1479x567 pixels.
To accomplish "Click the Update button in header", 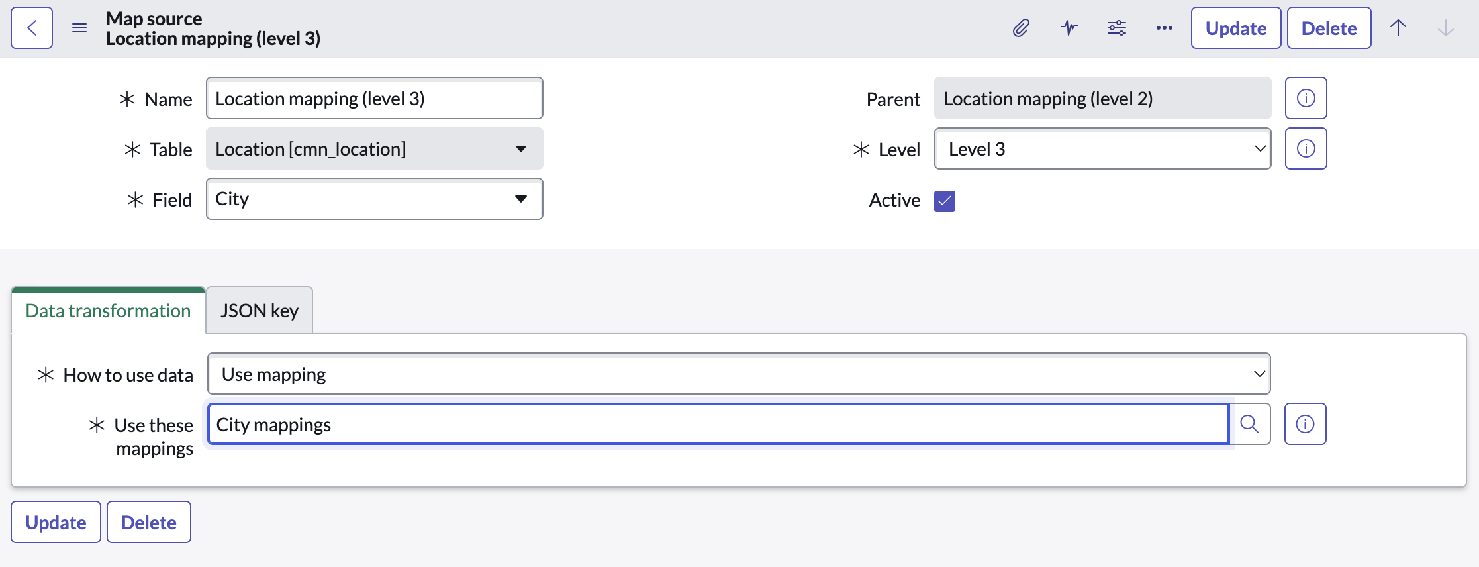I will pyautogui.click(x=1235, y=28).
